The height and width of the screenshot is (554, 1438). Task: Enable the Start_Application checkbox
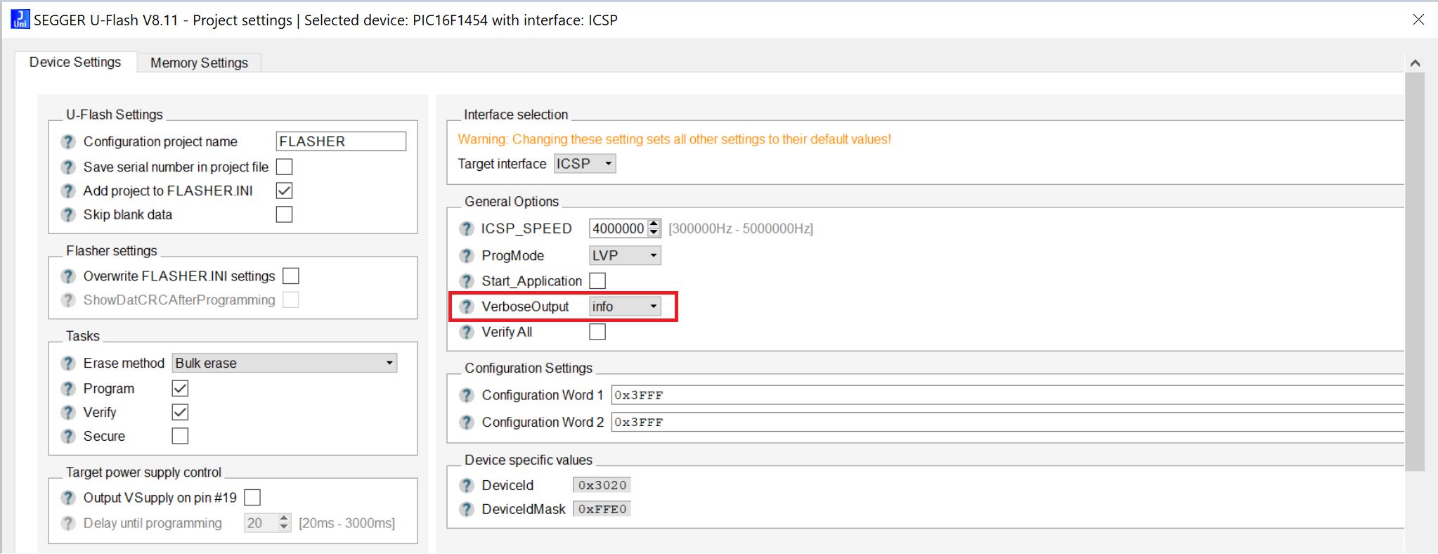tap(597, 281)
